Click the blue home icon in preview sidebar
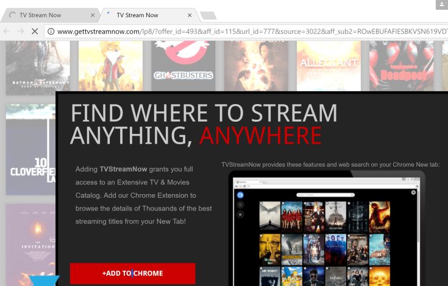 pyautogui.click(x=240, y=195)
